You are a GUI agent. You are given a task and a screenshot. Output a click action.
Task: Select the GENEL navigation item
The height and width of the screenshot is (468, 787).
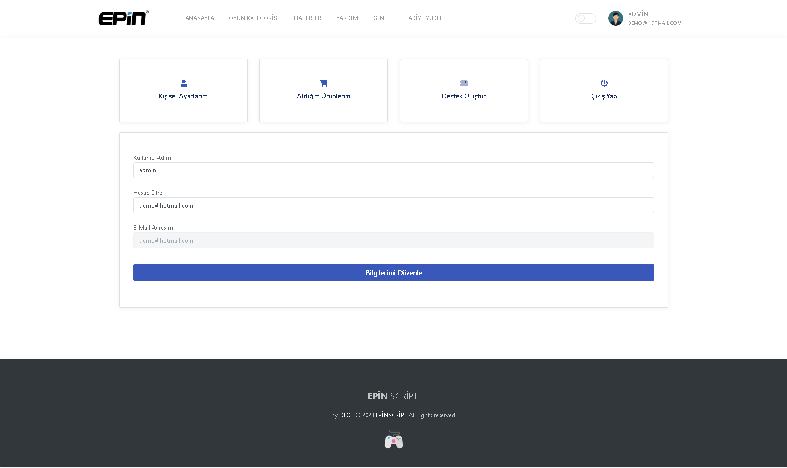coord(381,18)
